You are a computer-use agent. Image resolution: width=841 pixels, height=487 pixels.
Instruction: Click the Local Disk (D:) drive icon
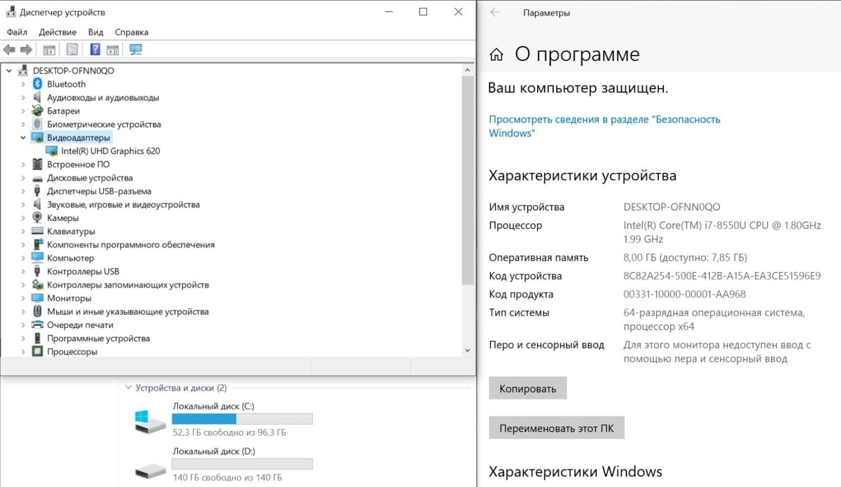tap(150, 470)
